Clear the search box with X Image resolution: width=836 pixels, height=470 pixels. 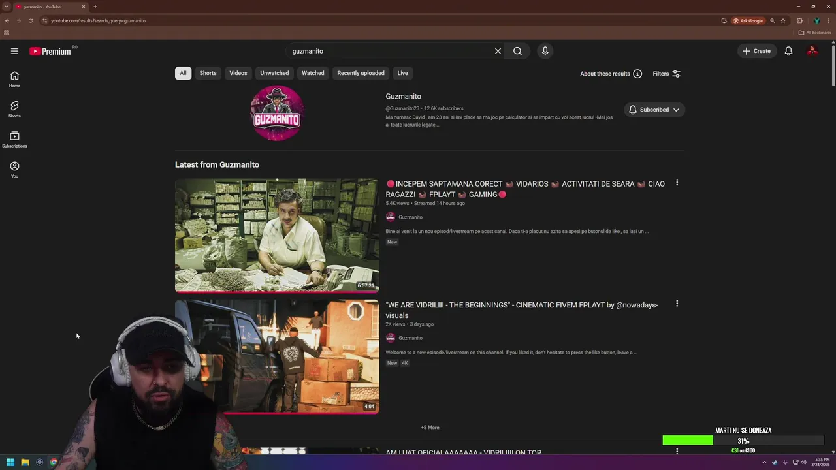click(498, 51)
